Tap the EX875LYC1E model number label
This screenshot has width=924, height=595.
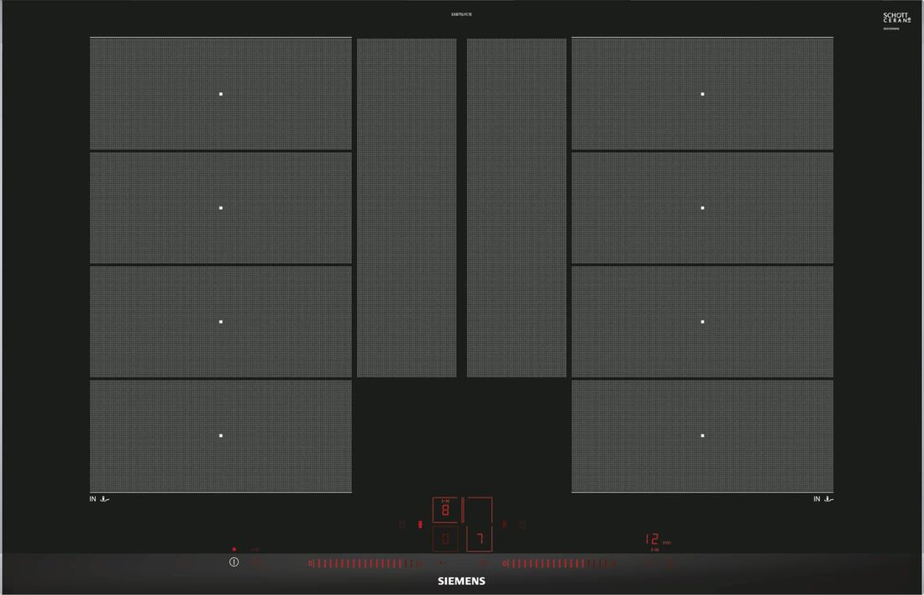[x=461, y=16]
